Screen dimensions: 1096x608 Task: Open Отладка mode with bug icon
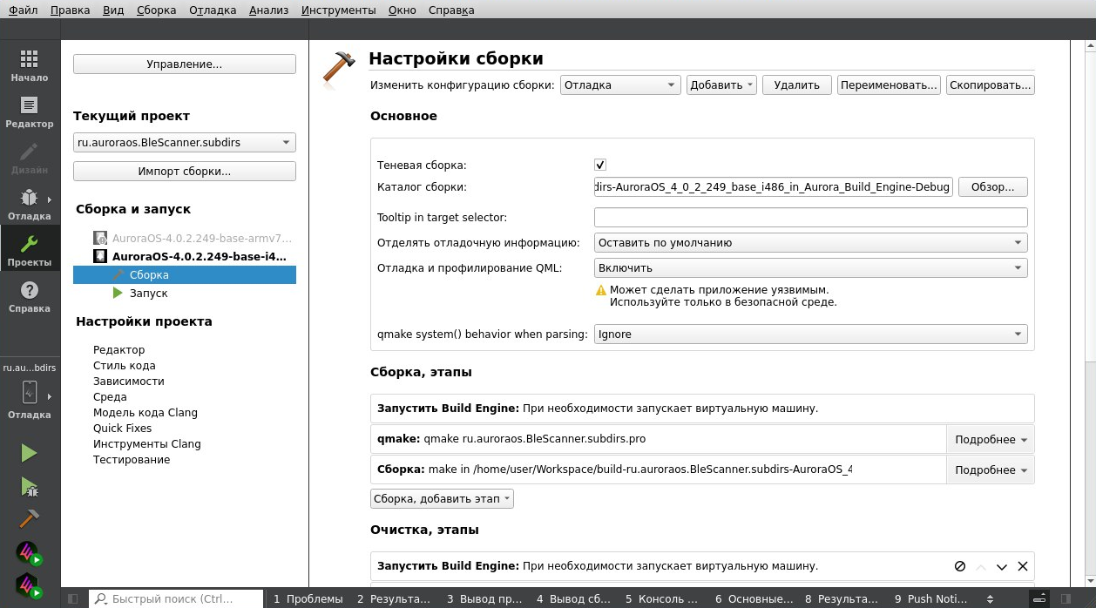(30, 204)
